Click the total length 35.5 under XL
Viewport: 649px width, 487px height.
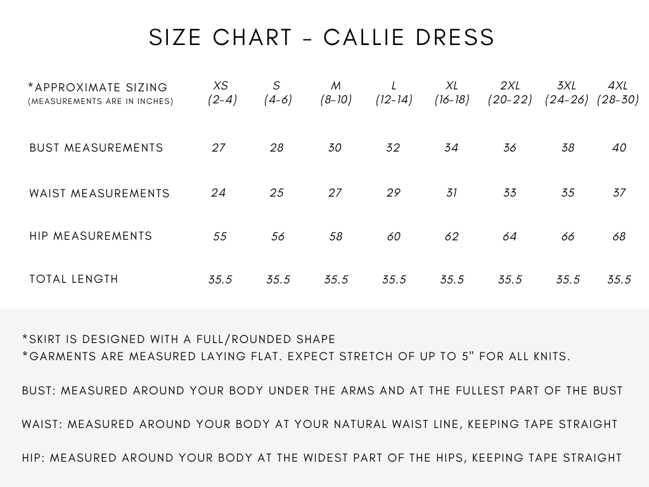tap(452, 280)
